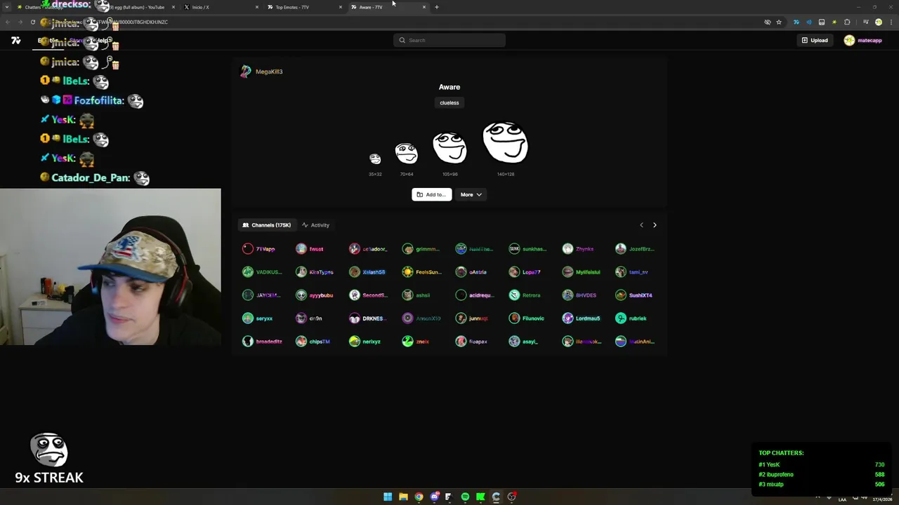Open the AnsonX10 channel avatar

pos(408,318)
